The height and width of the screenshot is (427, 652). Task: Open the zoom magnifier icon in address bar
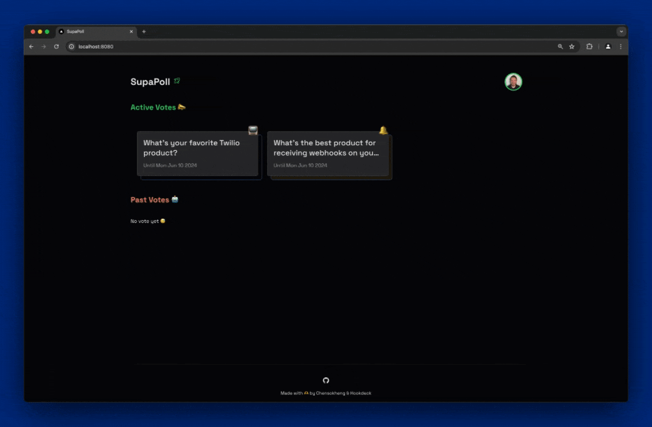click(560, 47)
